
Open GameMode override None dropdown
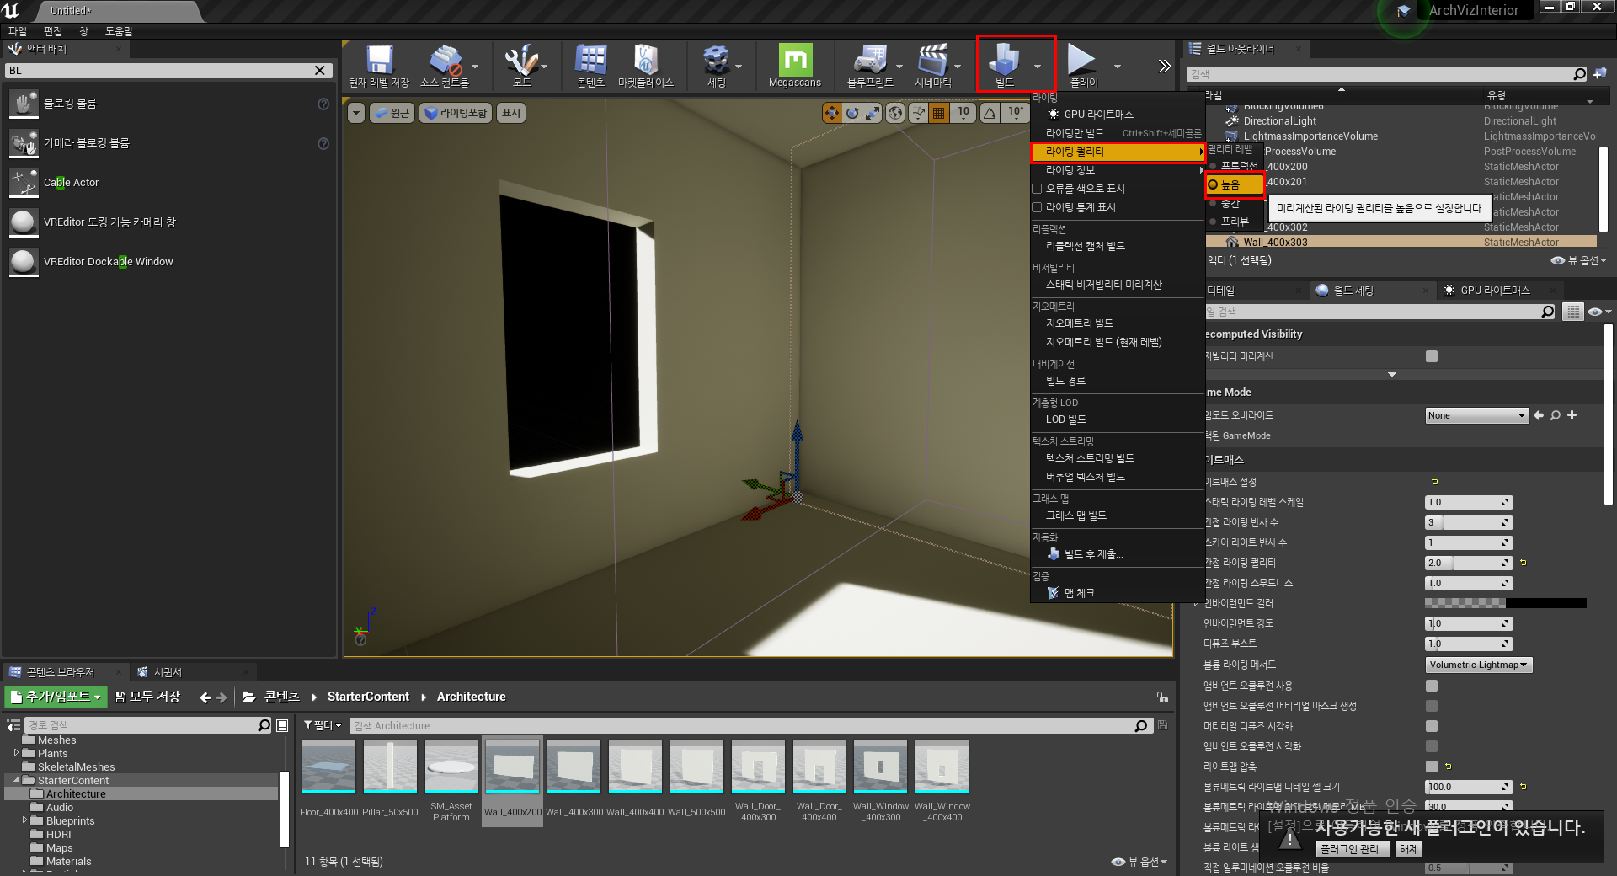(x=1477, y=415)
